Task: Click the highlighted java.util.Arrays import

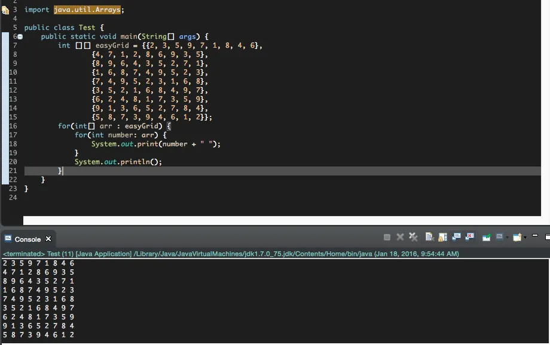Action: 87,10
